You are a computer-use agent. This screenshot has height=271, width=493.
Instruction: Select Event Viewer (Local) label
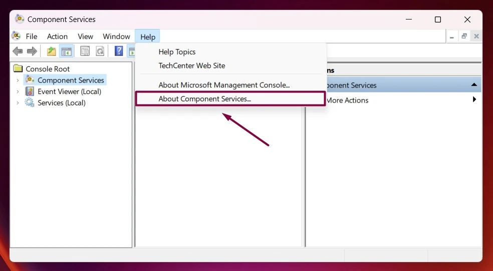click(70, 91)
